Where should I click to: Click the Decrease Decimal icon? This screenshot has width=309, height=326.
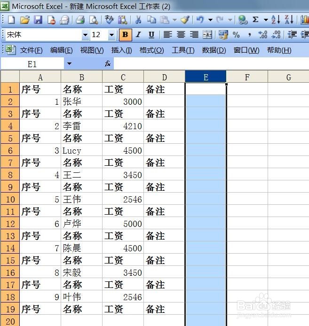[x=276, y=35]
